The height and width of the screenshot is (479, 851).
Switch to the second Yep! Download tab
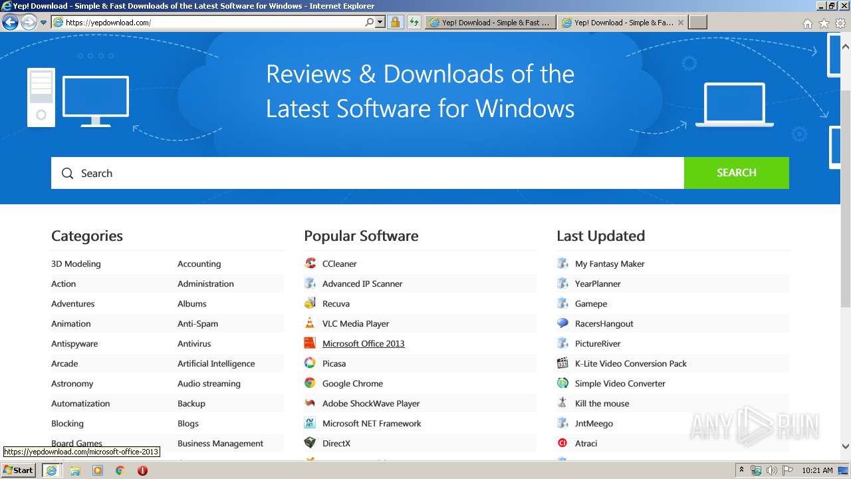622,23
